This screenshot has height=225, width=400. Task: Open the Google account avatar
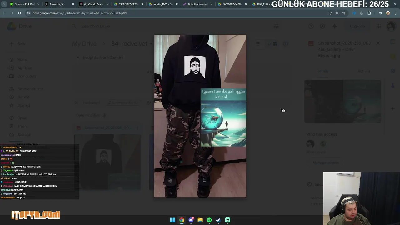[391, 26]
